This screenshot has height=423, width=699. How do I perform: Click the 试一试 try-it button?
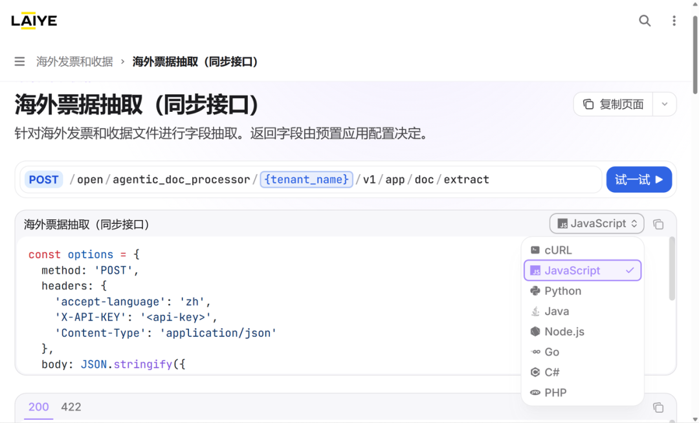pos(639,179)
